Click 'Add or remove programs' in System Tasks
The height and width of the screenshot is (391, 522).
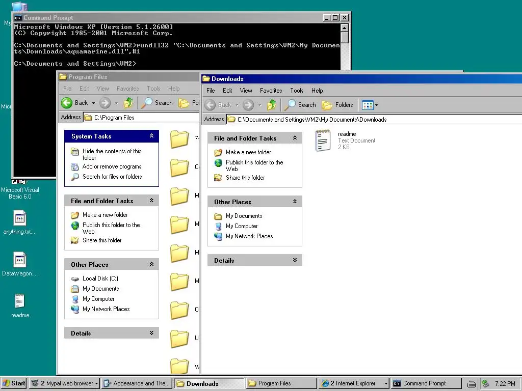(112, 166)
